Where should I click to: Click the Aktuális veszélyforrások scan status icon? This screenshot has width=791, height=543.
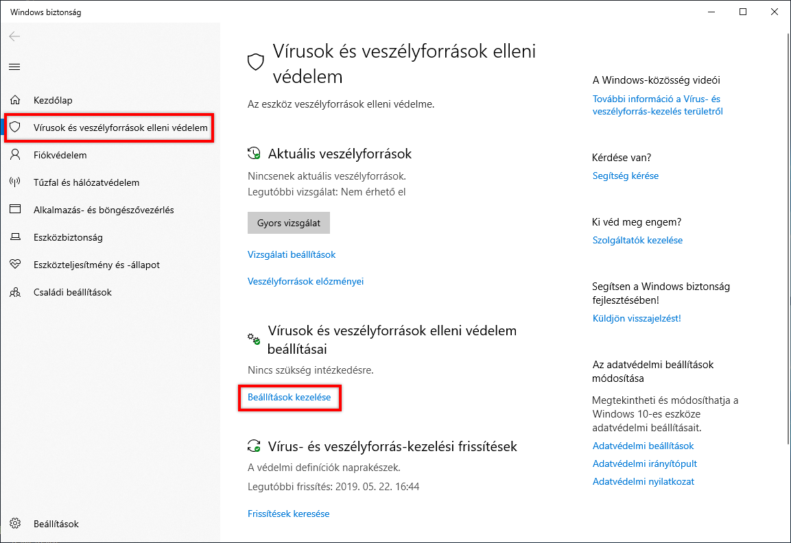pyautogui.click(x=255, y=154)
